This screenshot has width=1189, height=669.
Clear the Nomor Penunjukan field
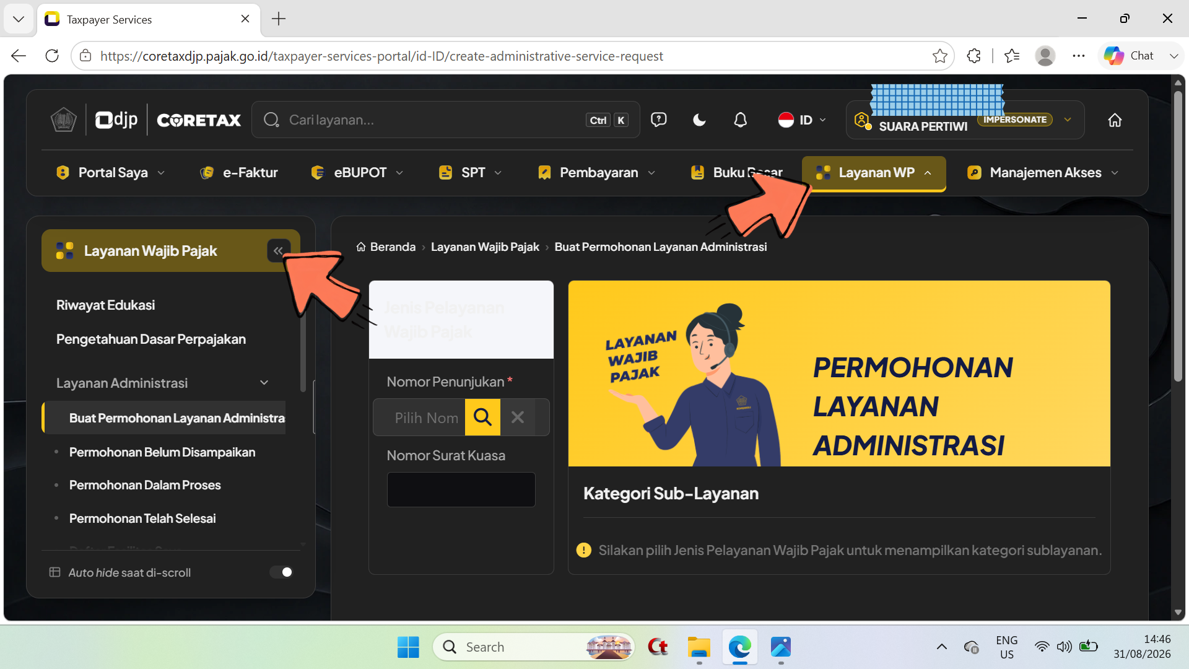click(518, 418)
